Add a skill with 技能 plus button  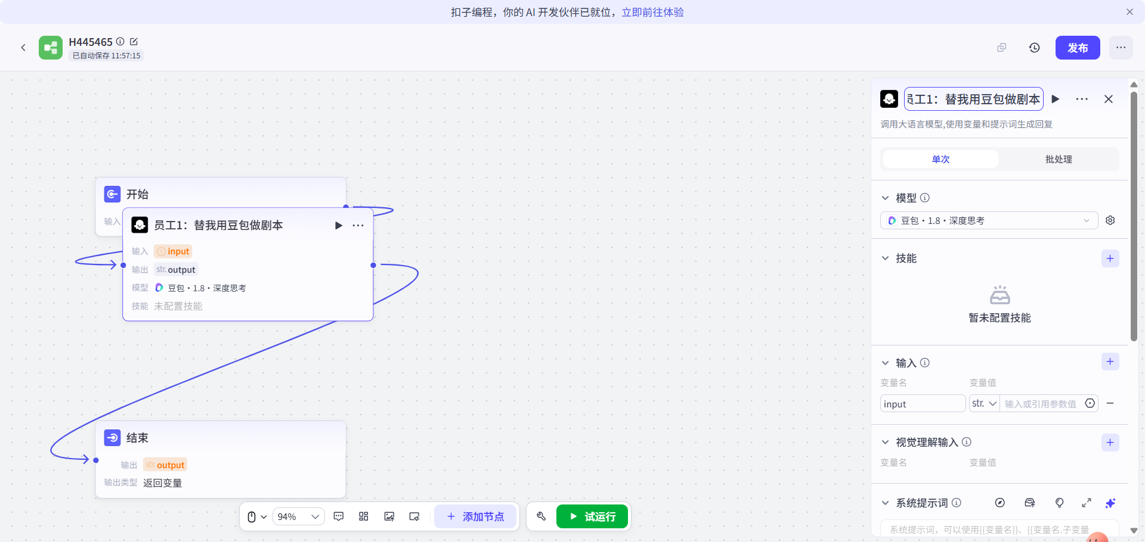tap(1110, 258)
